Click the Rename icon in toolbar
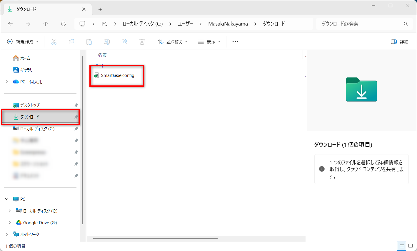The image size is (417, 251). [107, 42]
